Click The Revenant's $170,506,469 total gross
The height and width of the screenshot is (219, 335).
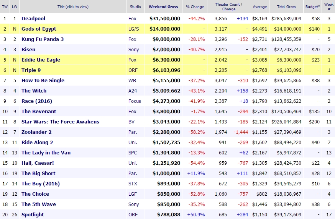[x=286, y=112]
